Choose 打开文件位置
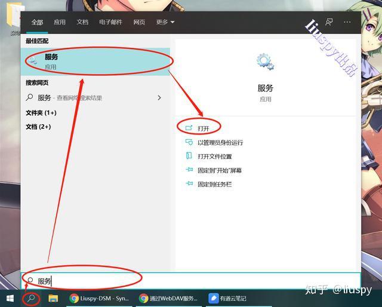Screen dimensions: 382x307 (x=215, y=156)
